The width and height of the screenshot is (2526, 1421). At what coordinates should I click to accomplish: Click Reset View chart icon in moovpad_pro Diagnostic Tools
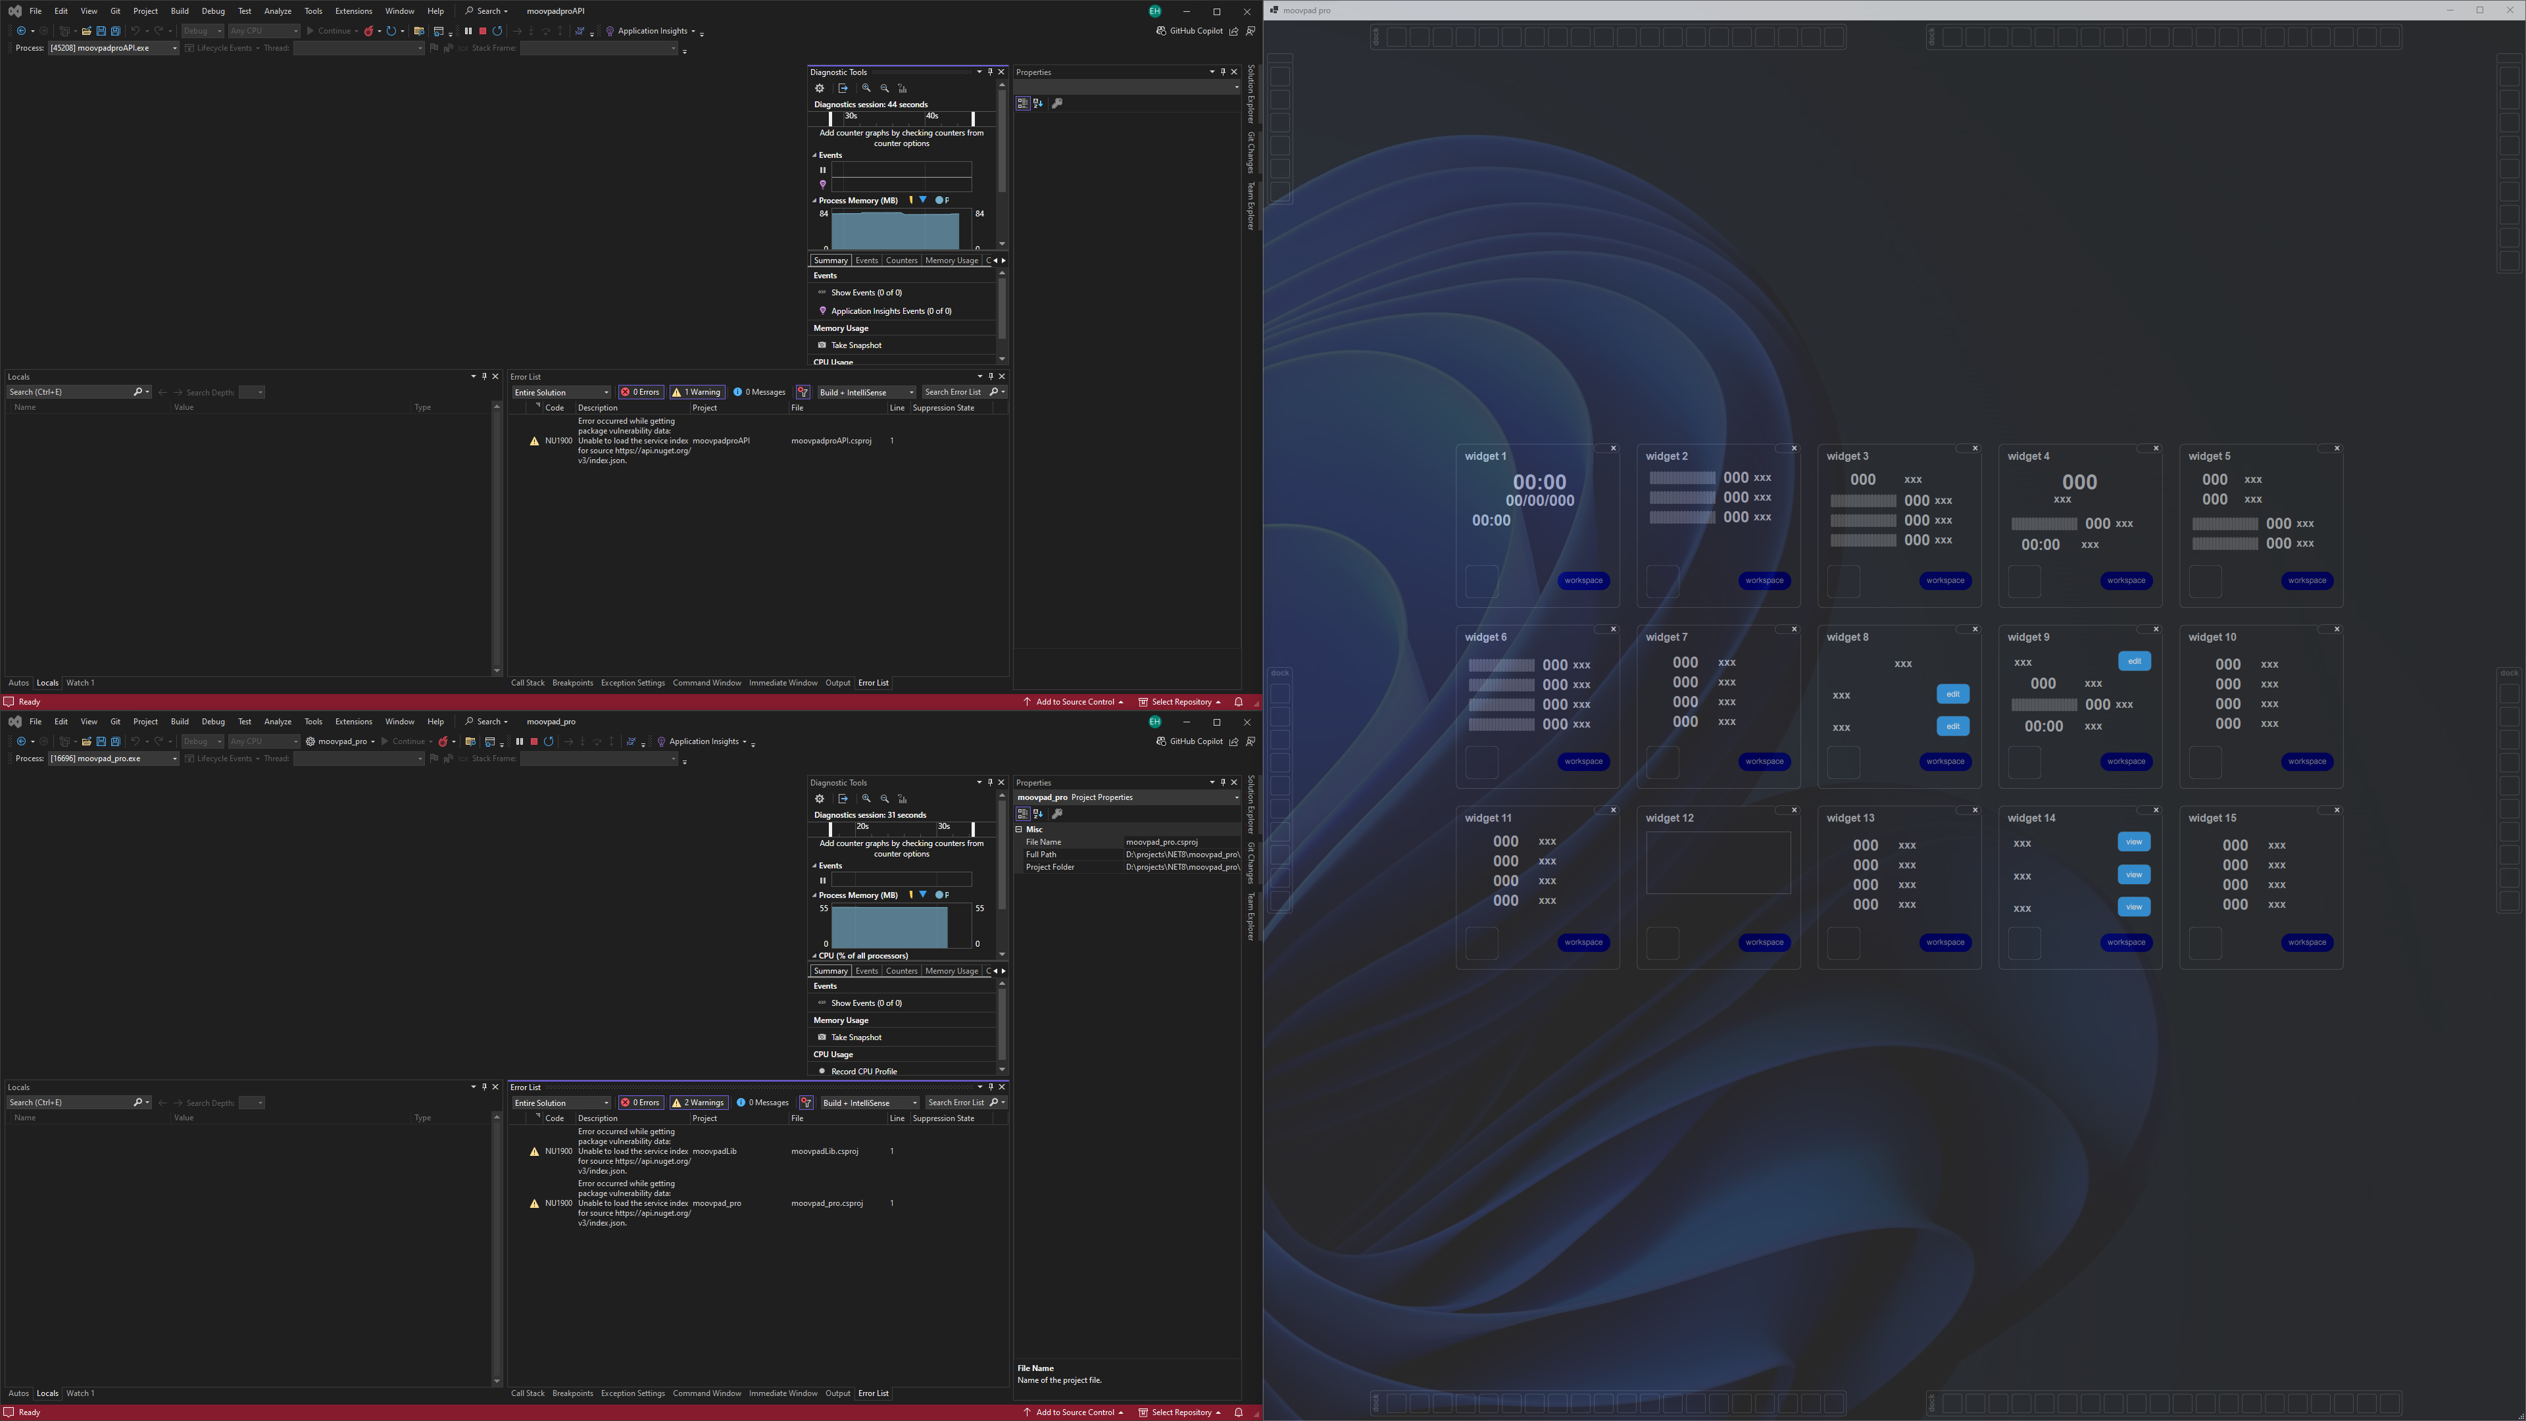tap(902, 799)
